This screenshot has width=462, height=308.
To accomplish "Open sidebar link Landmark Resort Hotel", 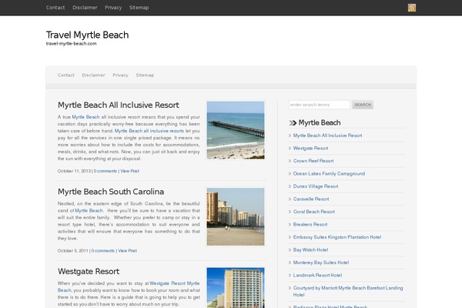I will (317, 275).
